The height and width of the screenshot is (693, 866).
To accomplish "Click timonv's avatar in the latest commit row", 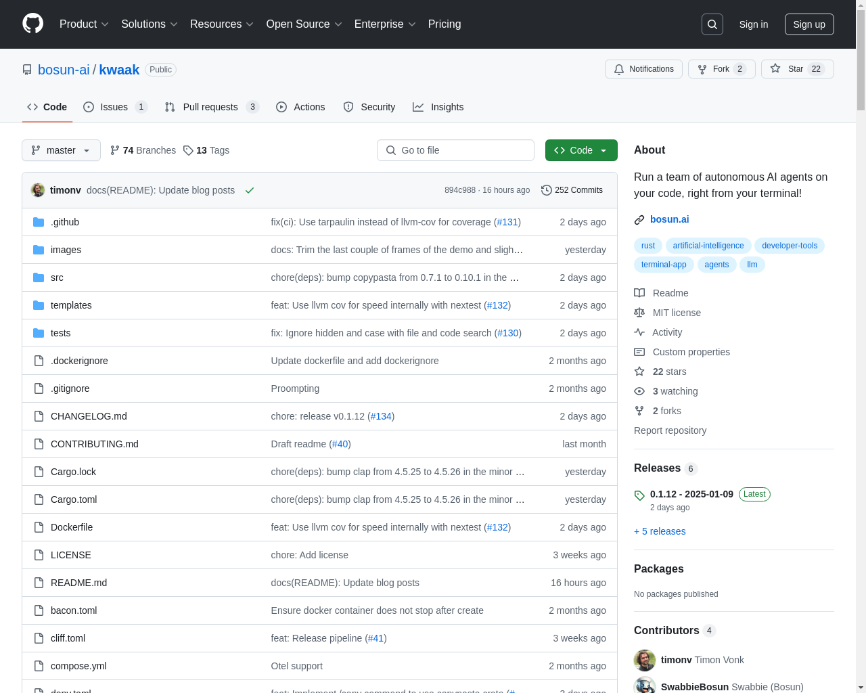I will 38,190.
